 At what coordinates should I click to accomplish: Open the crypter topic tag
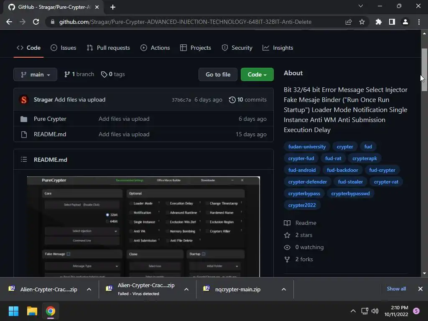(345, 147)
